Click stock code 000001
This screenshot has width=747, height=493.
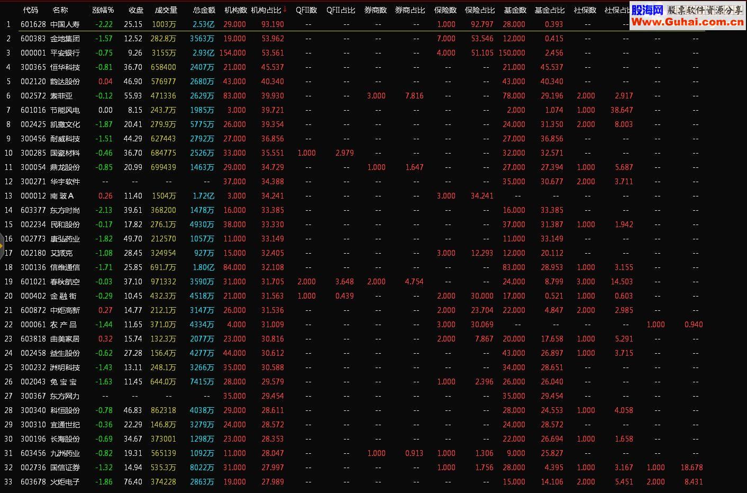click(33, 53)
